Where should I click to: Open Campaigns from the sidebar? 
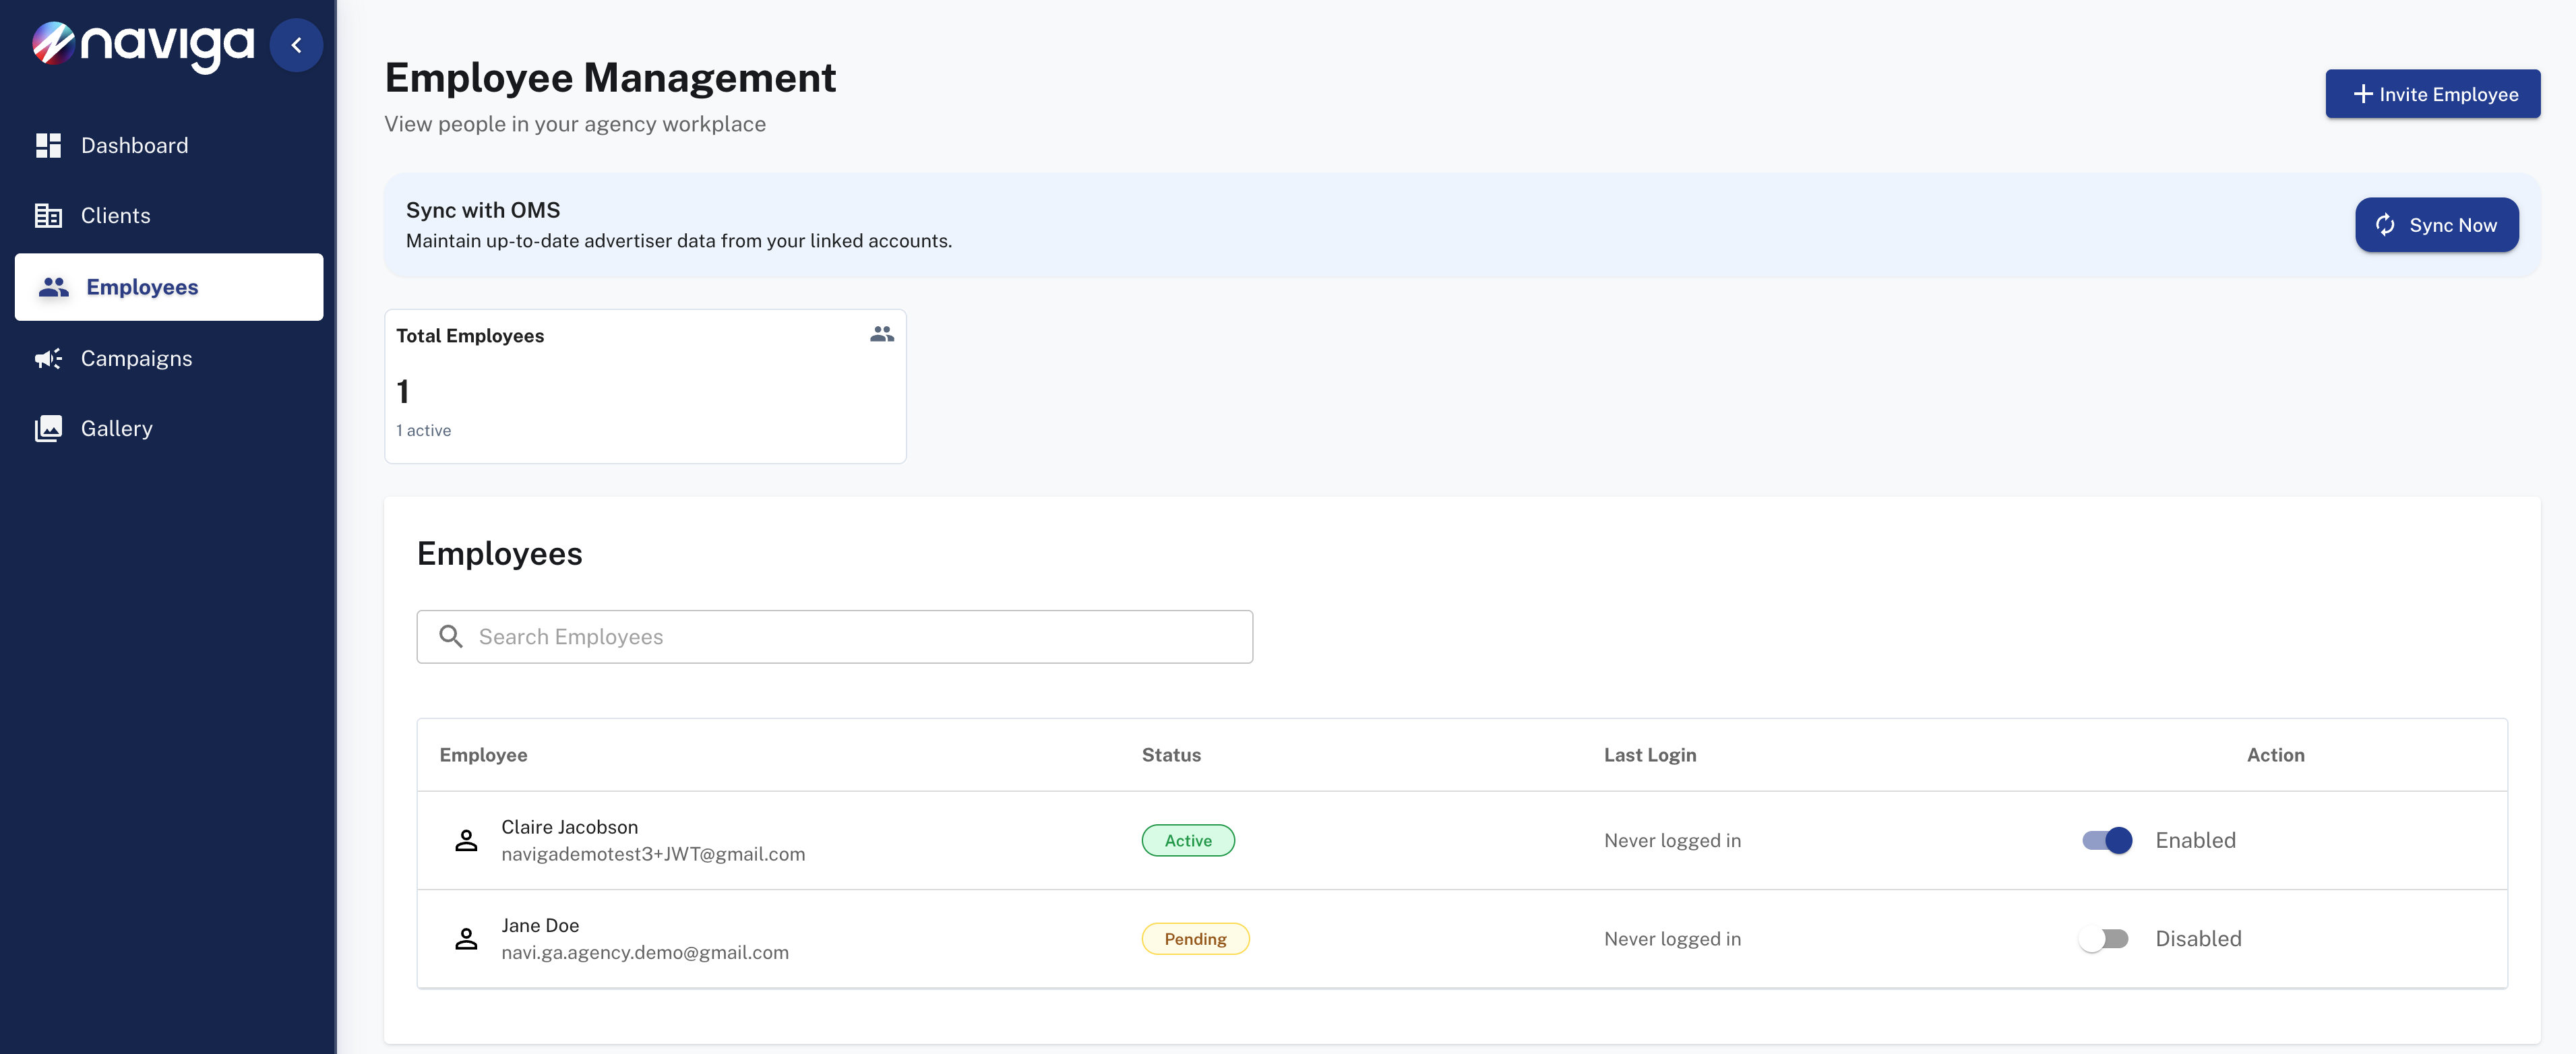pyautogui.click(x=136, y=358)
